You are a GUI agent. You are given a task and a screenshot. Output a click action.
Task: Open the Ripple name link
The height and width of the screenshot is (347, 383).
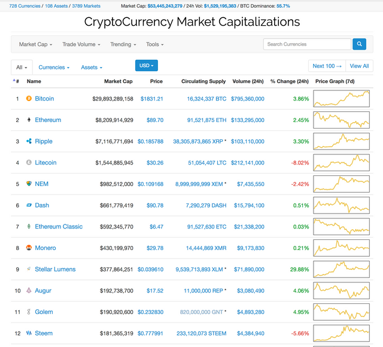(44, 141)
